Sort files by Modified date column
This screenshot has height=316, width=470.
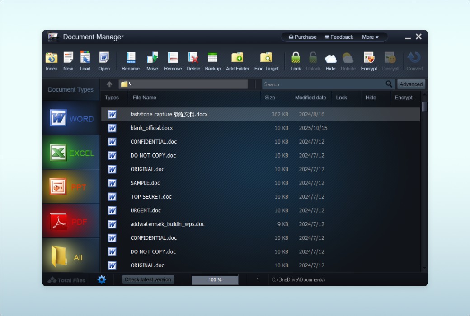[x=310, y=98]
